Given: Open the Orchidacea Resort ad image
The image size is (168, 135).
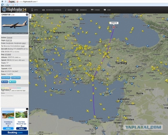Looking at the screenshot, I should 8,114.
